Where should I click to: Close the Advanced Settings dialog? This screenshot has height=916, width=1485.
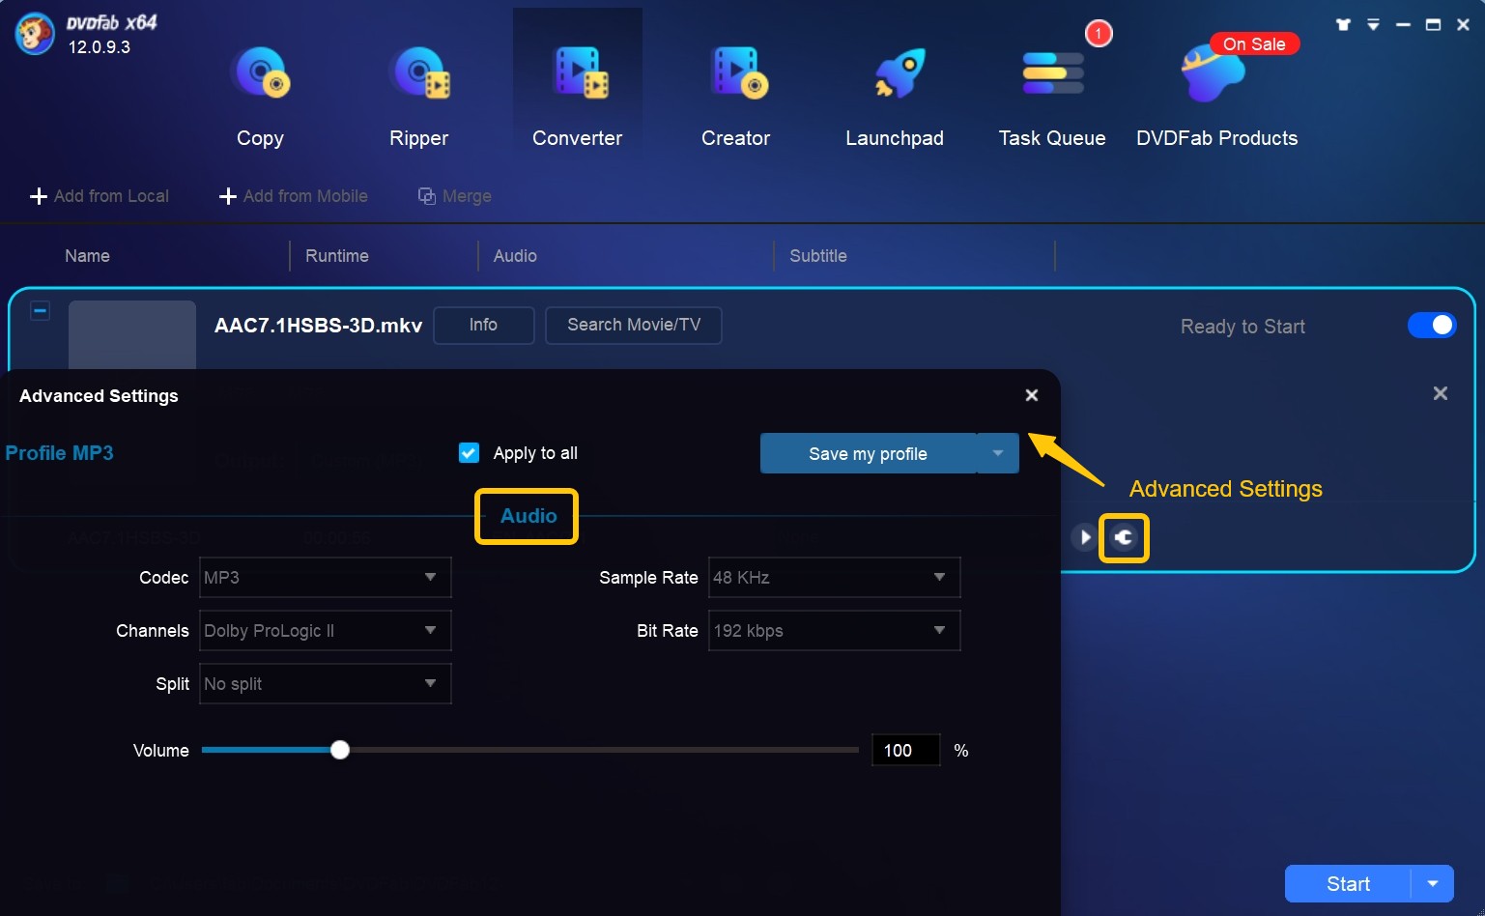point(1032,395)
